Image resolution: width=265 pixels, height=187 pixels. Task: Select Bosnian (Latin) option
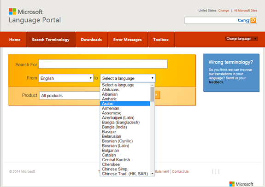(x=125, y=146)
